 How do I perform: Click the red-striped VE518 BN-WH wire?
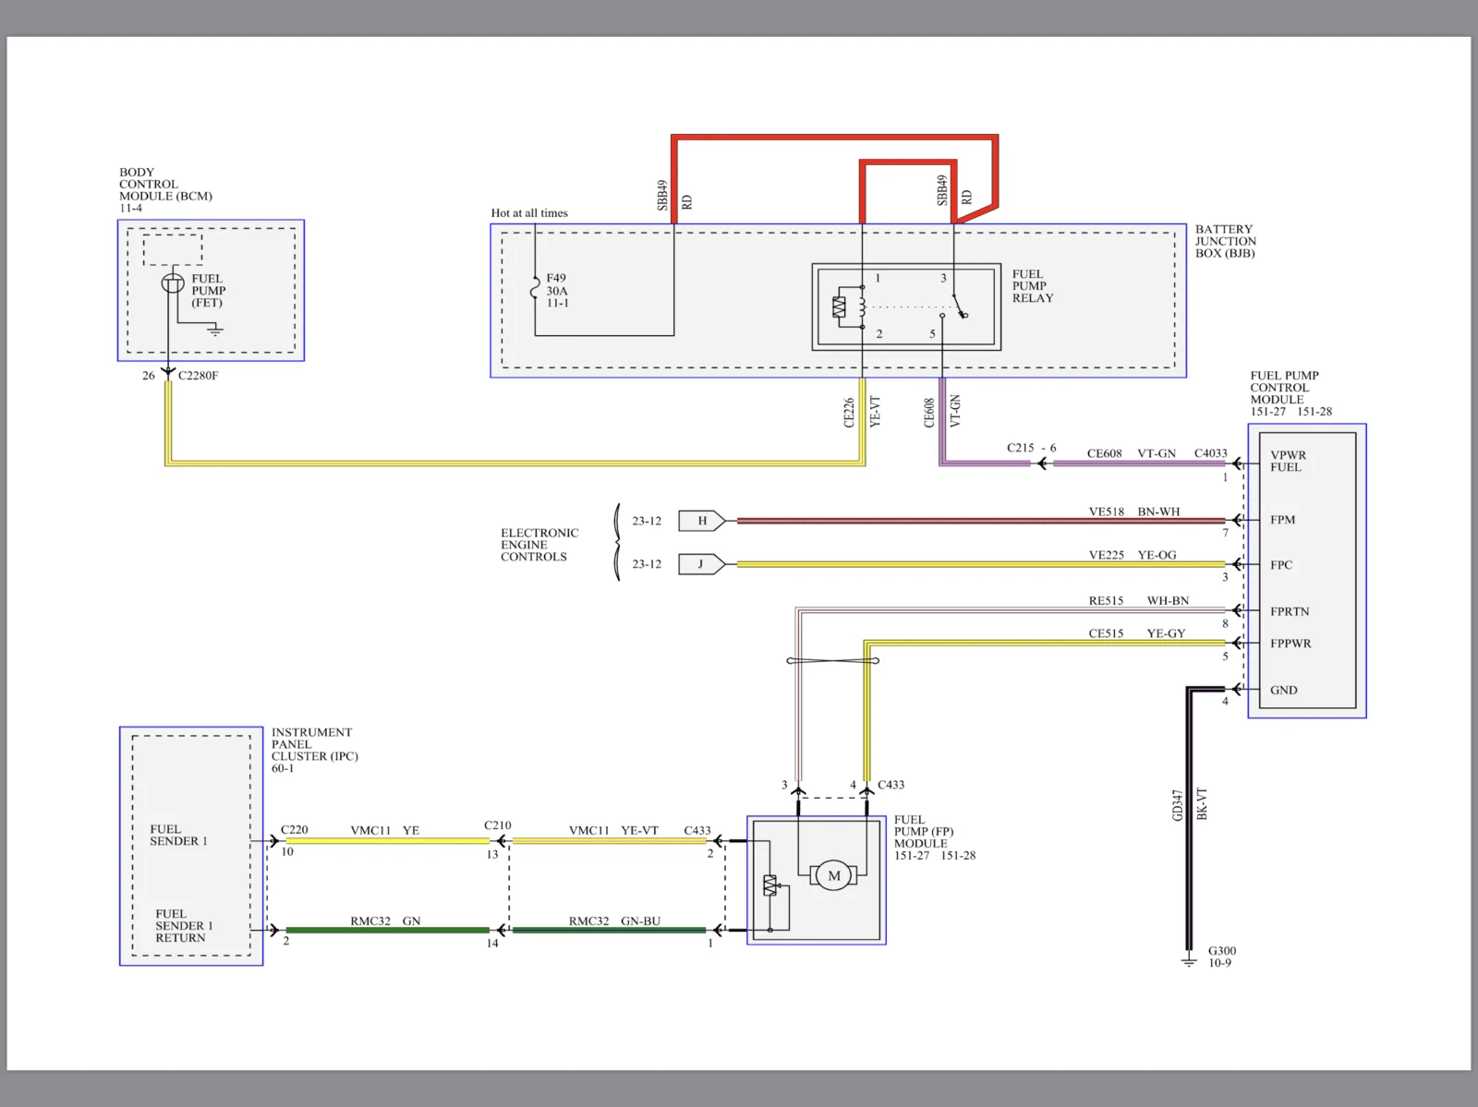pyautogui.click(x=981, y=521)
